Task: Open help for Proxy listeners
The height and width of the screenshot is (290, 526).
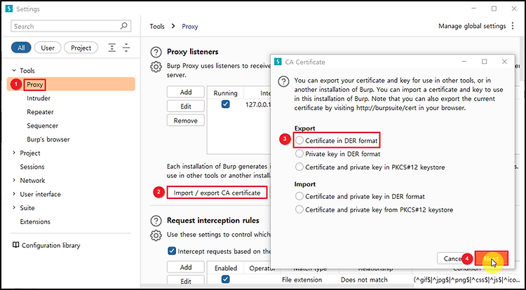Action: coord(156,53)
